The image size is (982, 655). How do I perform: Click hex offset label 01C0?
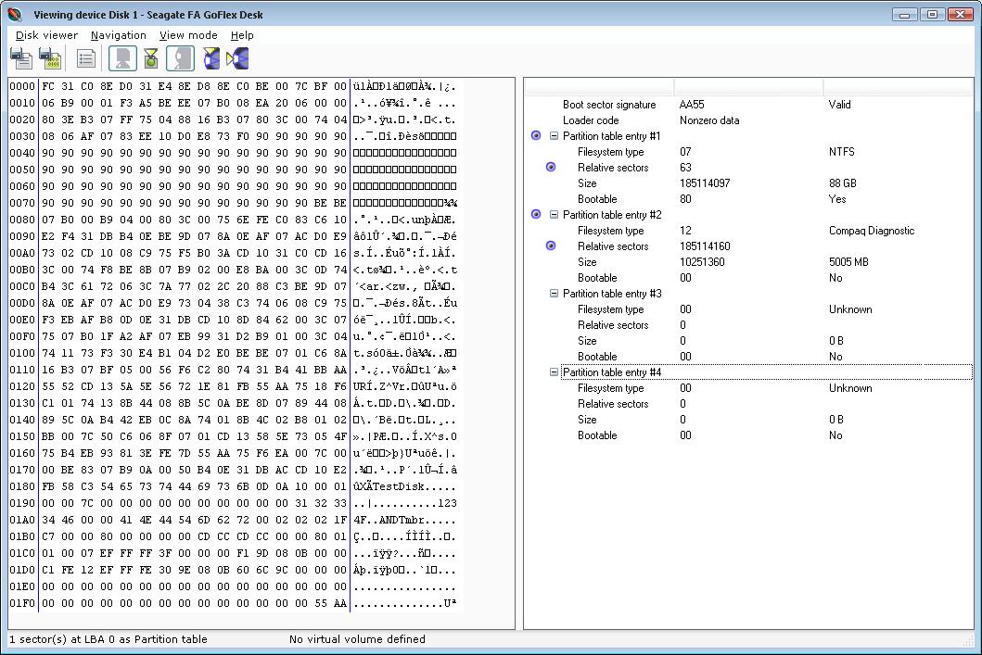[x=22, y=553]
